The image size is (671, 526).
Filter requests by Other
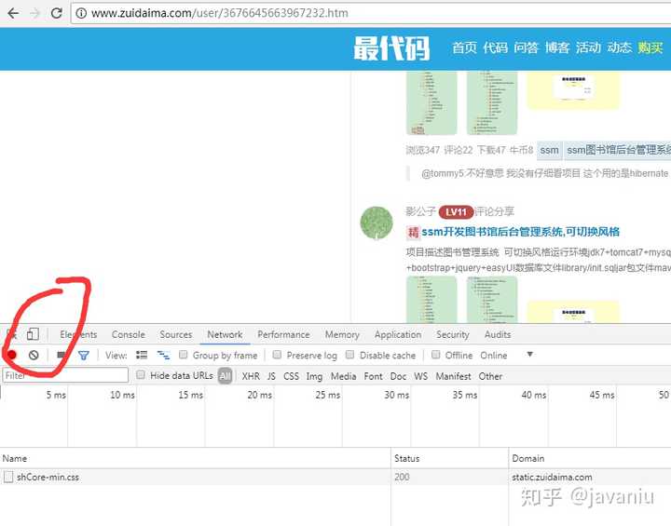point(490,376)
